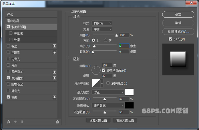The width and height of the screenshot is (199, 130).
Task: Click the 光泽等高线 contour thumbnail
Action: 96,83
